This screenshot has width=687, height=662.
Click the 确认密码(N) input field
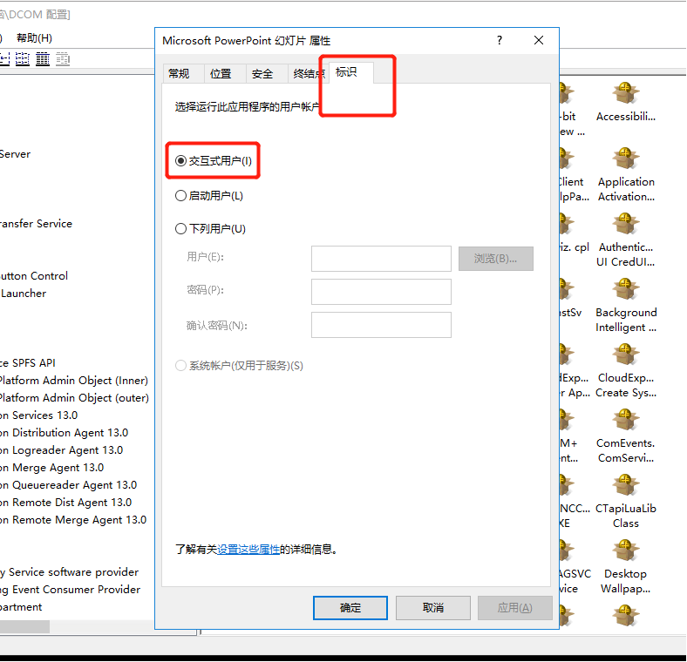[381, 325]
